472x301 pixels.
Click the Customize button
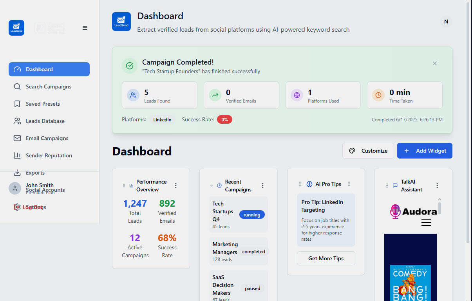(x=368, y=151)
